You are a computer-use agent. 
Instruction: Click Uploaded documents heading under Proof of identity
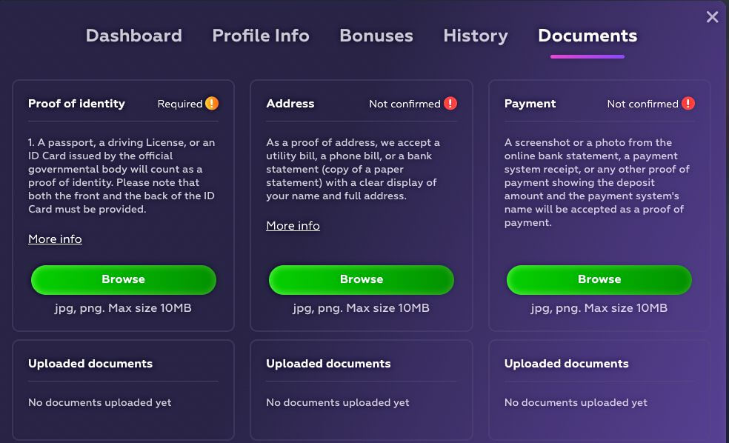[x=90, y=364]
